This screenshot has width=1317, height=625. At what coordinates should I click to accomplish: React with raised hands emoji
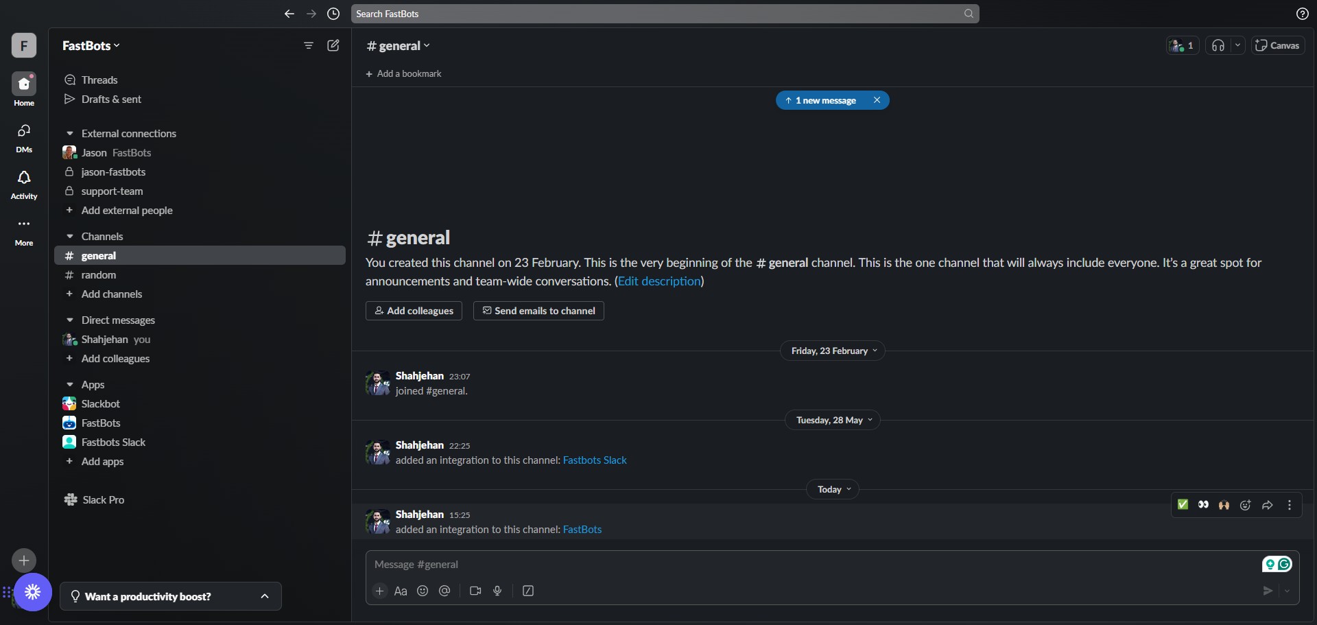tap(1224, 505)
